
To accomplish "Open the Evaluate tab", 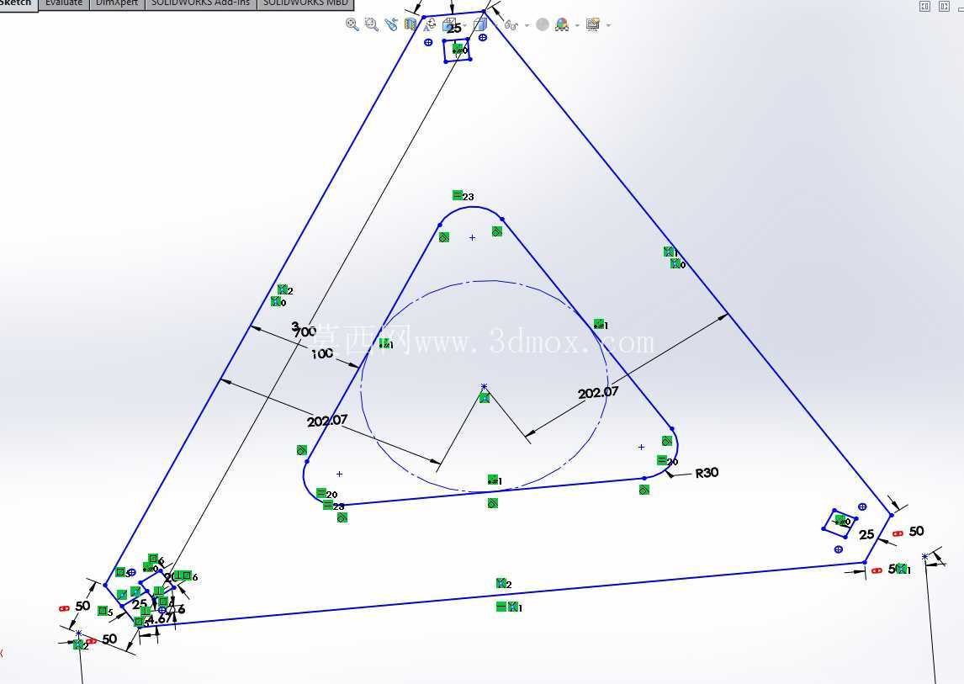I will [x=64, y=4].
